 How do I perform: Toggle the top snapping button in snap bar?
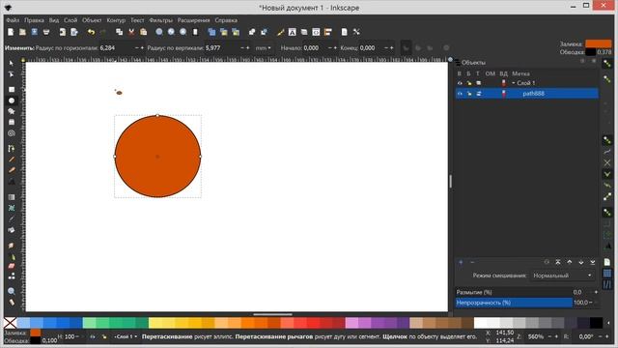[x=607, y=63]
